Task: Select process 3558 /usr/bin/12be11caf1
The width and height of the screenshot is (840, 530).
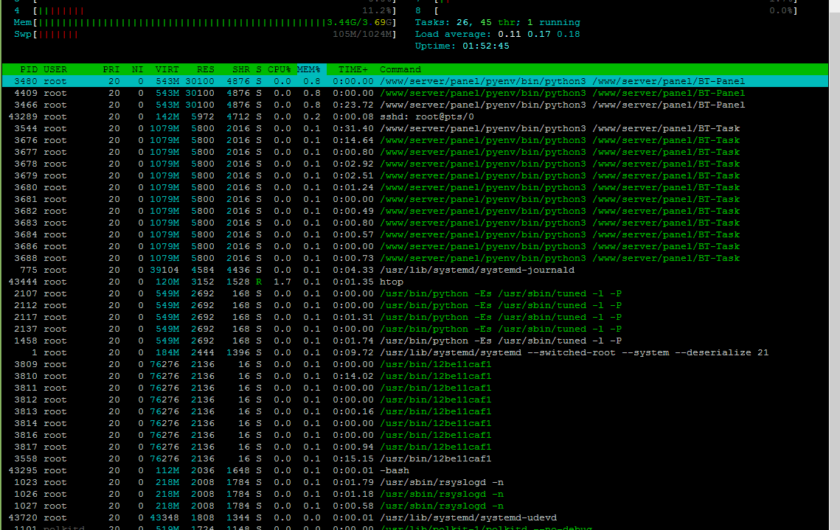Action: [x=415, y=458]
